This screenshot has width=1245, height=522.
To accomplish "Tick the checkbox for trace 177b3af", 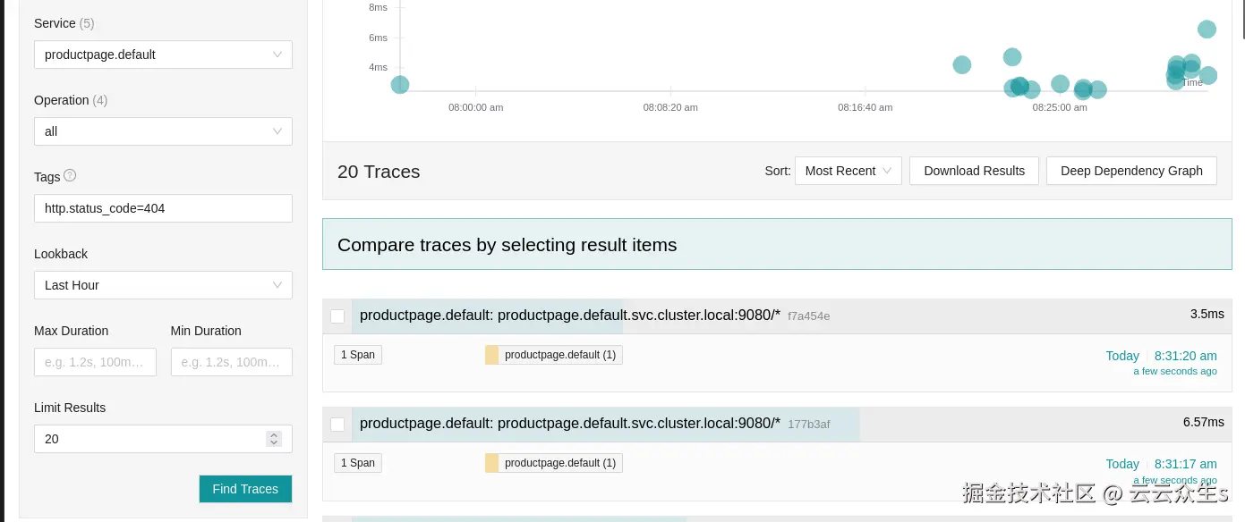I will 337,425.
